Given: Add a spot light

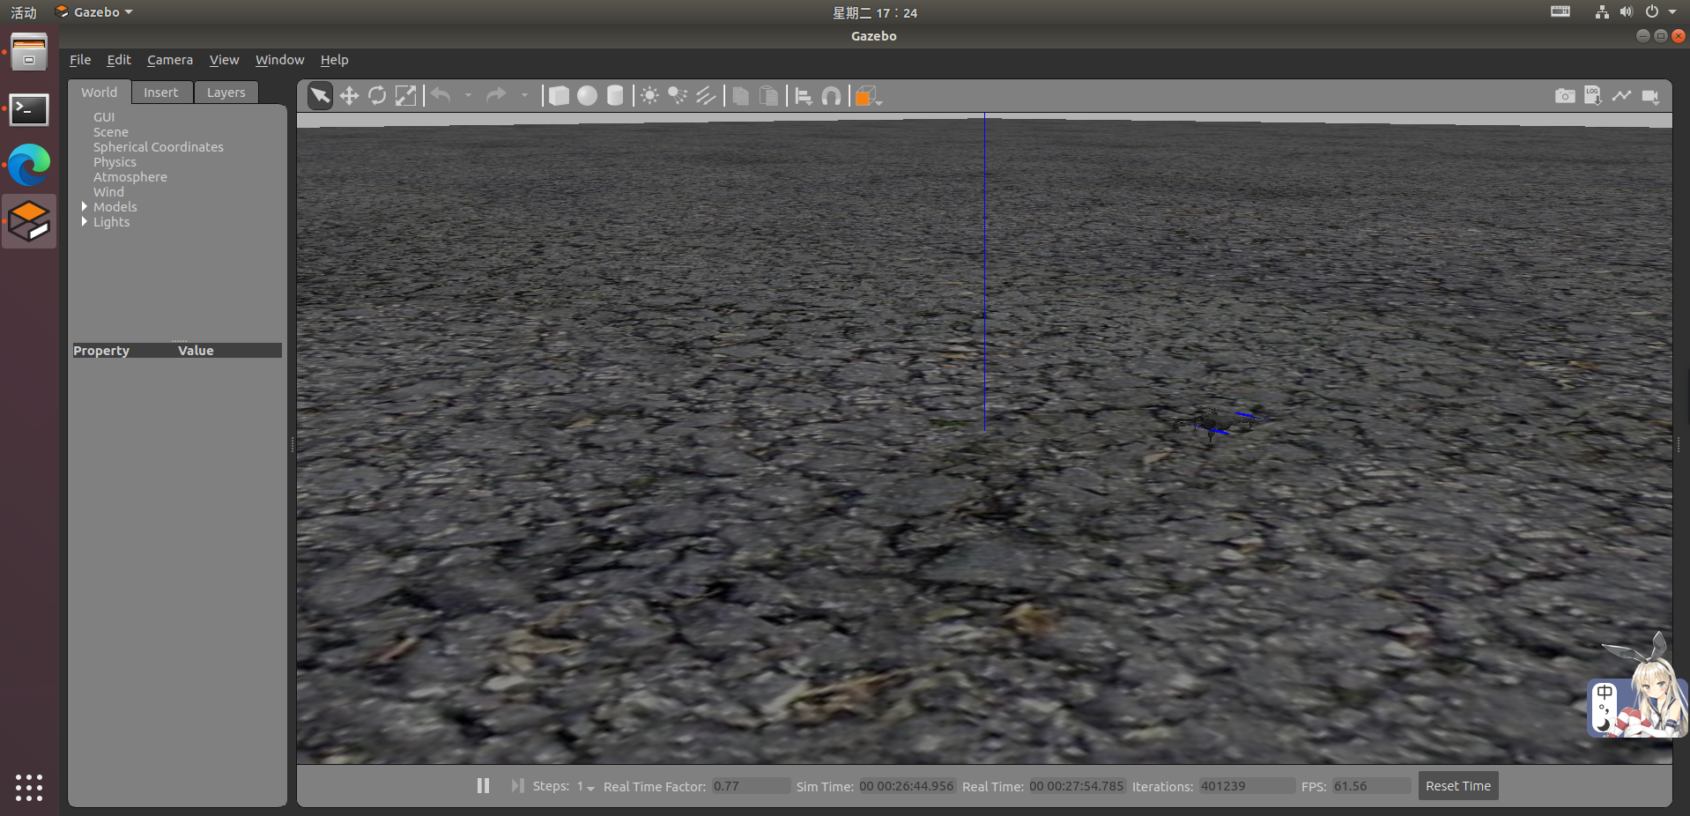Looking at the screenshot, I should tap(678, 96).
